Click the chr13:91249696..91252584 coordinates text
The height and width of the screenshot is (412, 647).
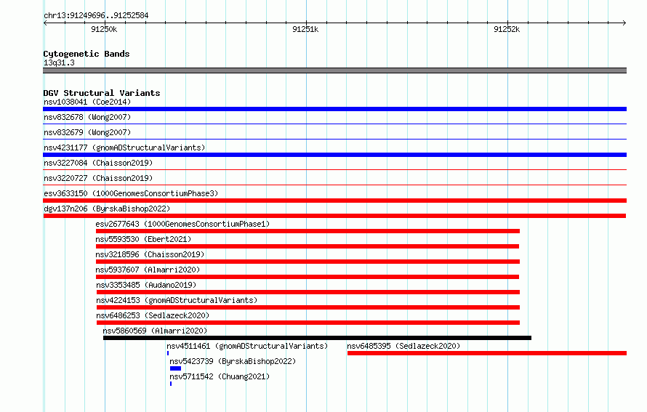pos(96,15)
